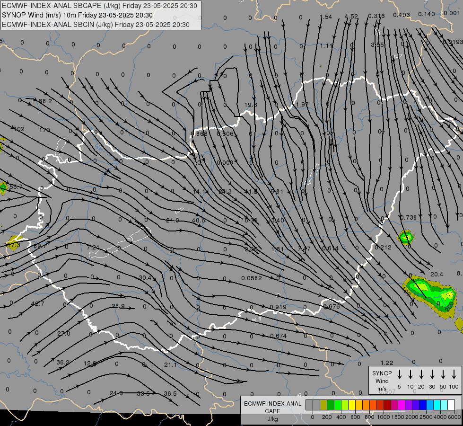The image size is (463, 426).
Task: Click the 10 m/s wind arrow in legend
Action: point(411,374)
